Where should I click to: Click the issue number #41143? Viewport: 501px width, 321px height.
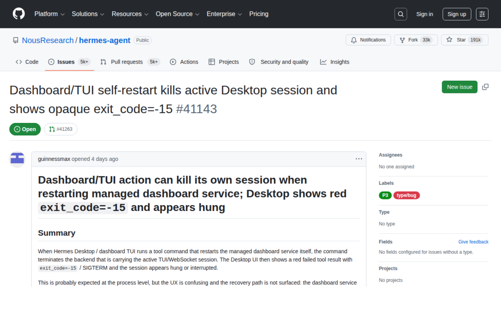pos(196,109)
